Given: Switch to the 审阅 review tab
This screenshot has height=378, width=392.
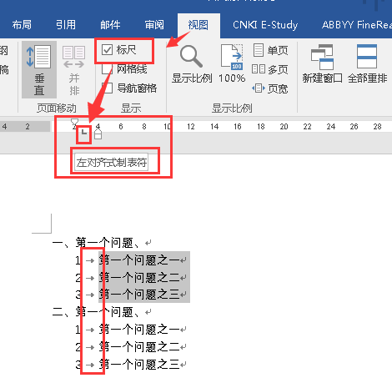Looking at the screenshot, I should tap(154, 25).
